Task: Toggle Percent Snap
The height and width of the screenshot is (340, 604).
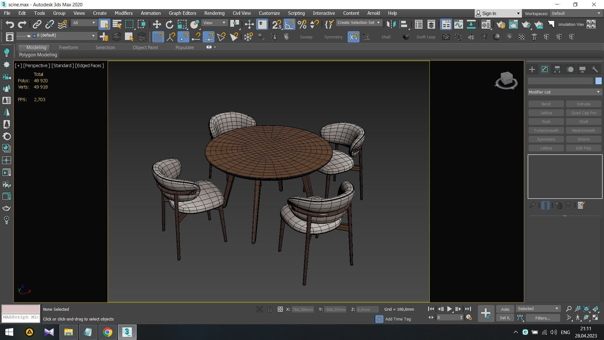Action: click(302, 25)
